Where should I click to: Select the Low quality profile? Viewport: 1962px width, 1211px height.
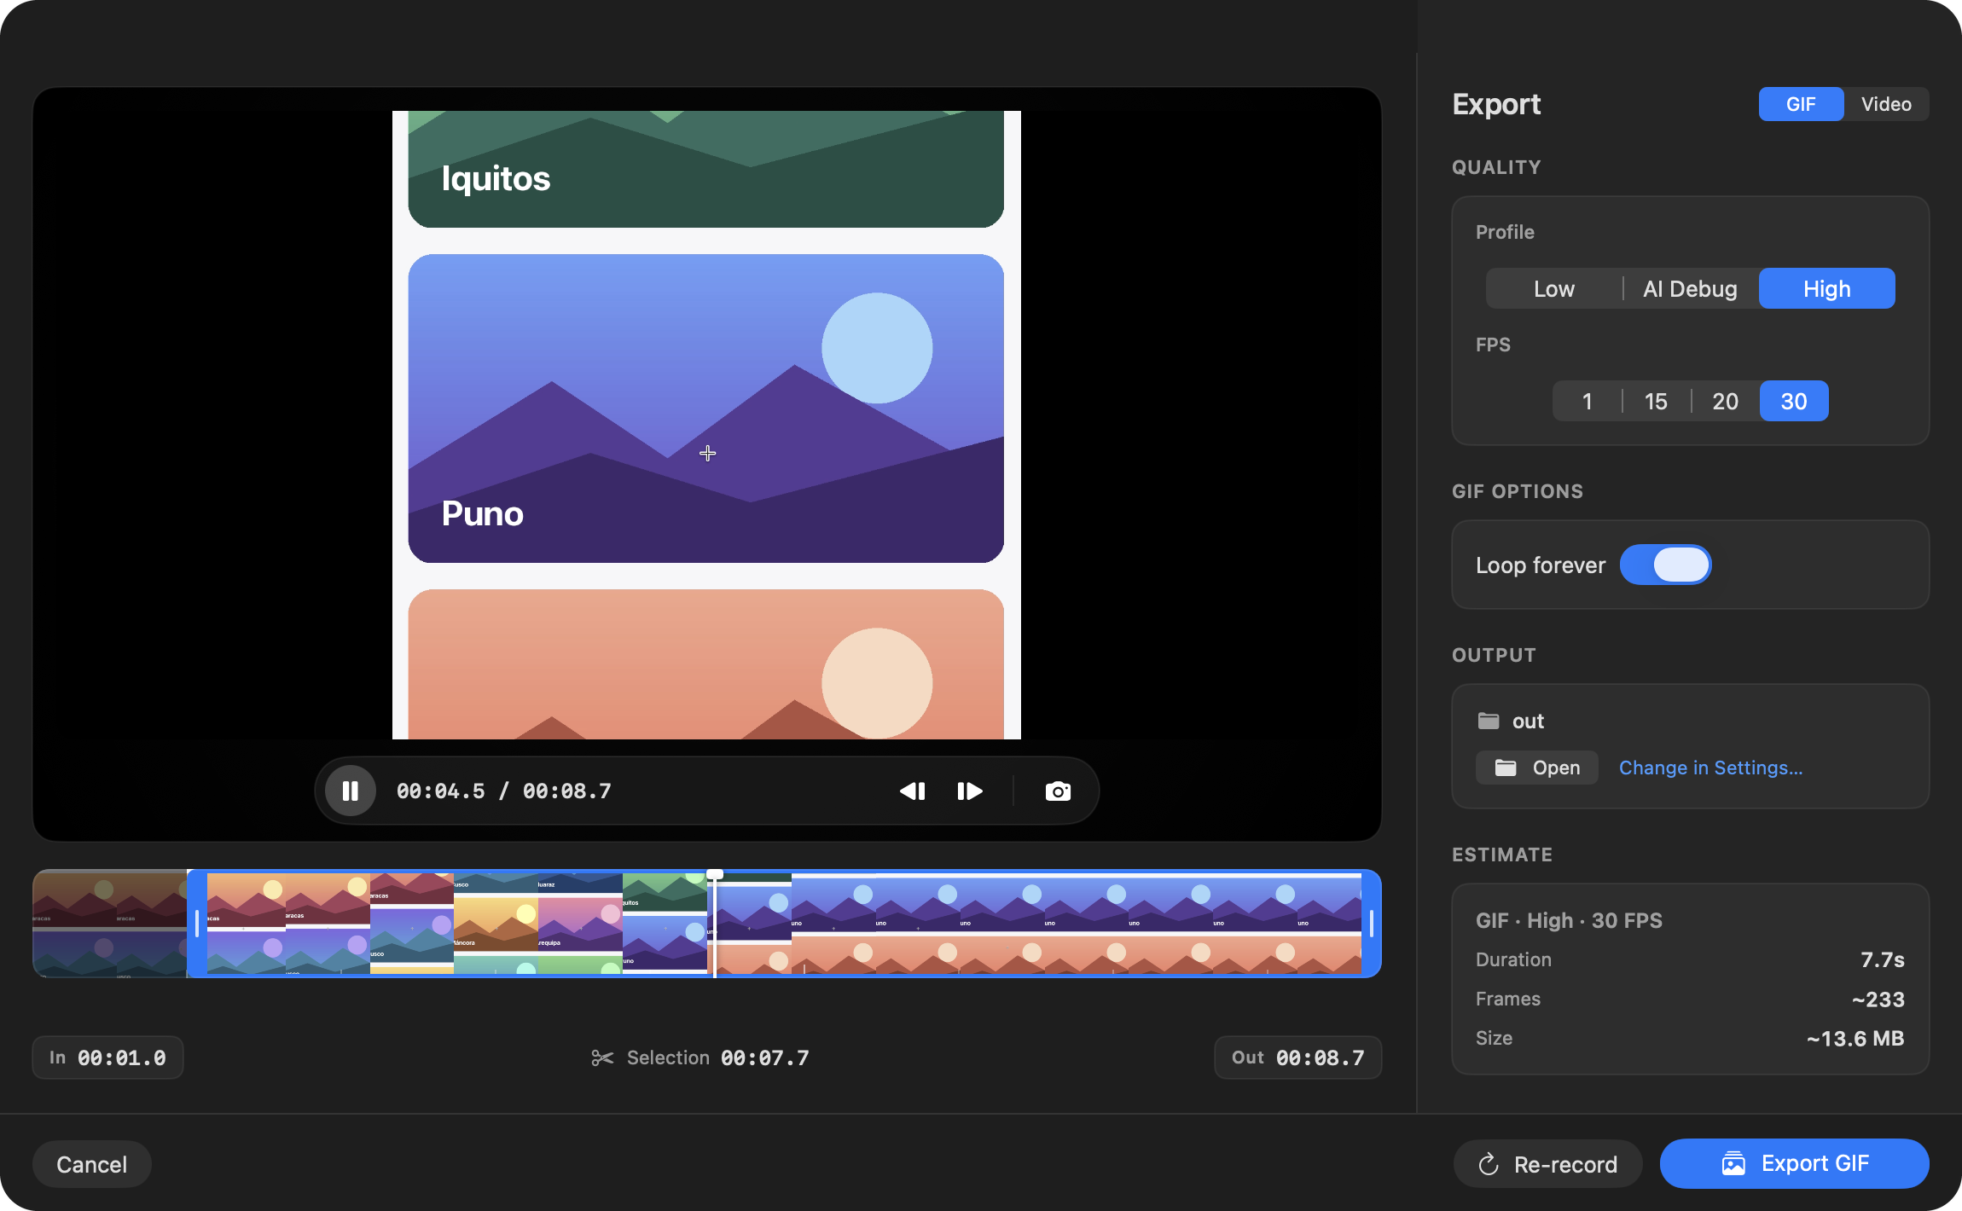[x=1553, y=289]
